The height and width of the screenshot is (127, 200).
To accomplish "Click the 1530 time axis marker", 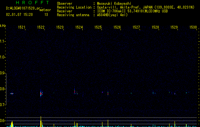I will tap(193, 27).
